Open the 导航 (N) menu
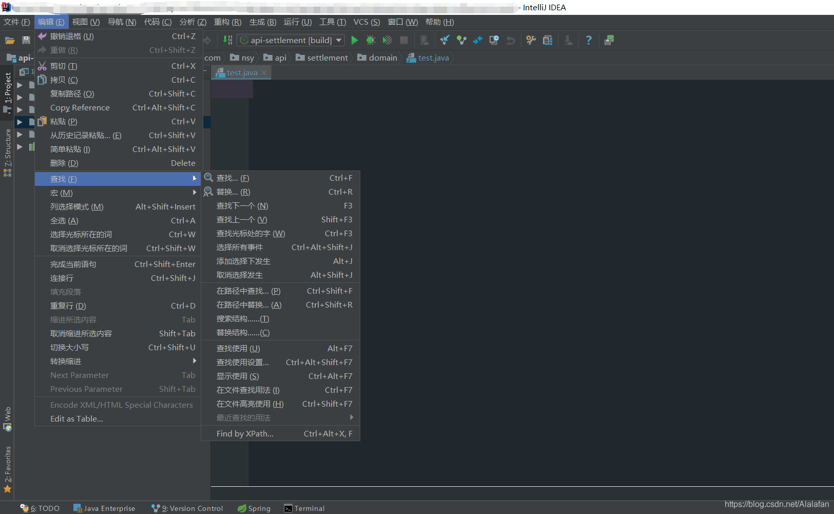Viewport: 834px width, 514px height. click(x=122, y=22)
